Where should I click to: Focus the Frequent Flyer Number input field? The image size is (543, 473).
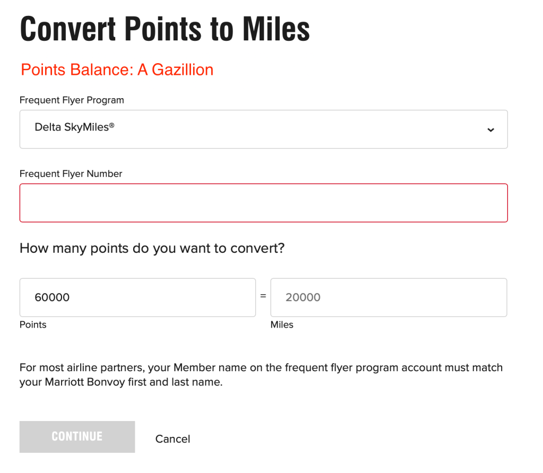pos(263,203)
